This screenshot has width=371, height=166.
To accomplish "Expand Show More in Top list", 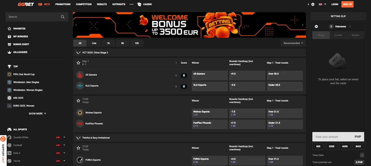I will tap(37, 114).
